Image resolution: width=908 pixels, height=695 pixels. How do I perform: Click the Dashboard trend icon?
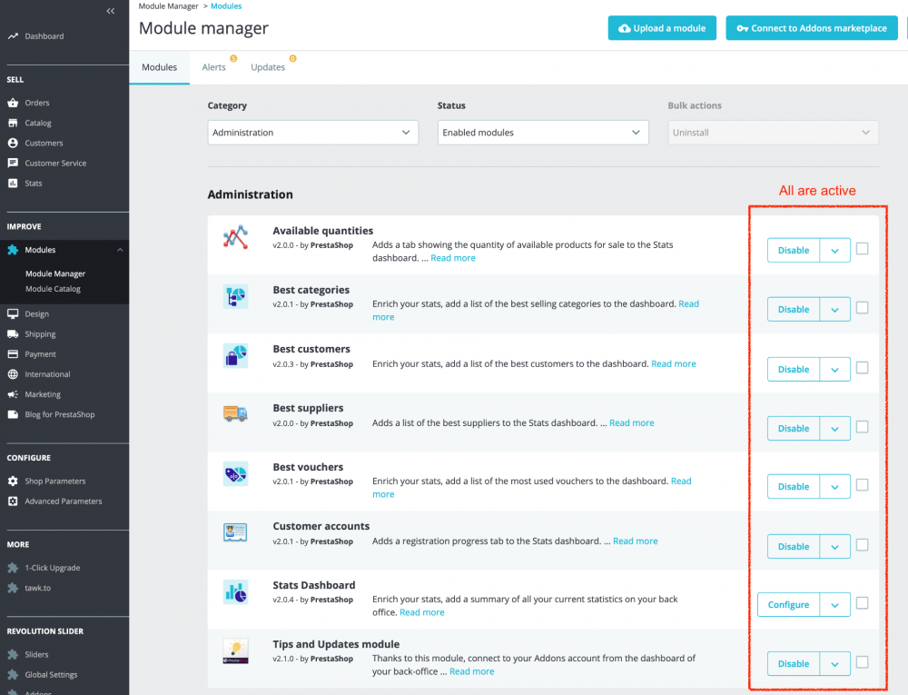[x=13, y=36]
